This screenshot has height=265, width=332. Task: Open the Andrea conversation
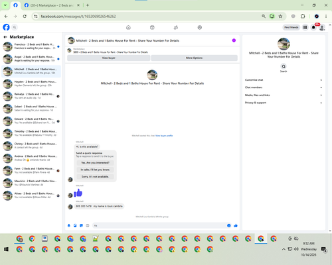coord(31,158)
